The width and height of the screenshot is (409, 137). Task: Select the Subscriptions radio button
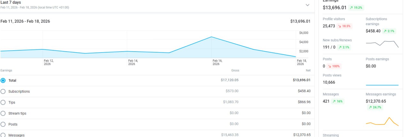click(3, 91)
